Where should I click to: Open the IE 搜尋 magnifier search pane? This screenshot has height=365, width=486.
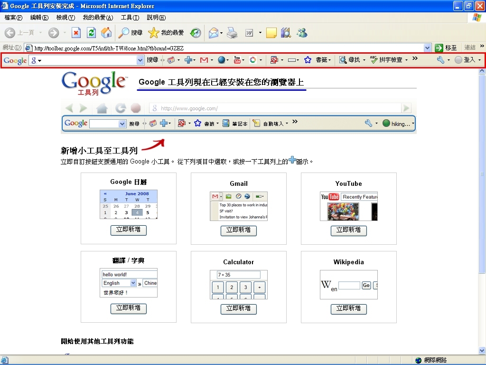130,33
